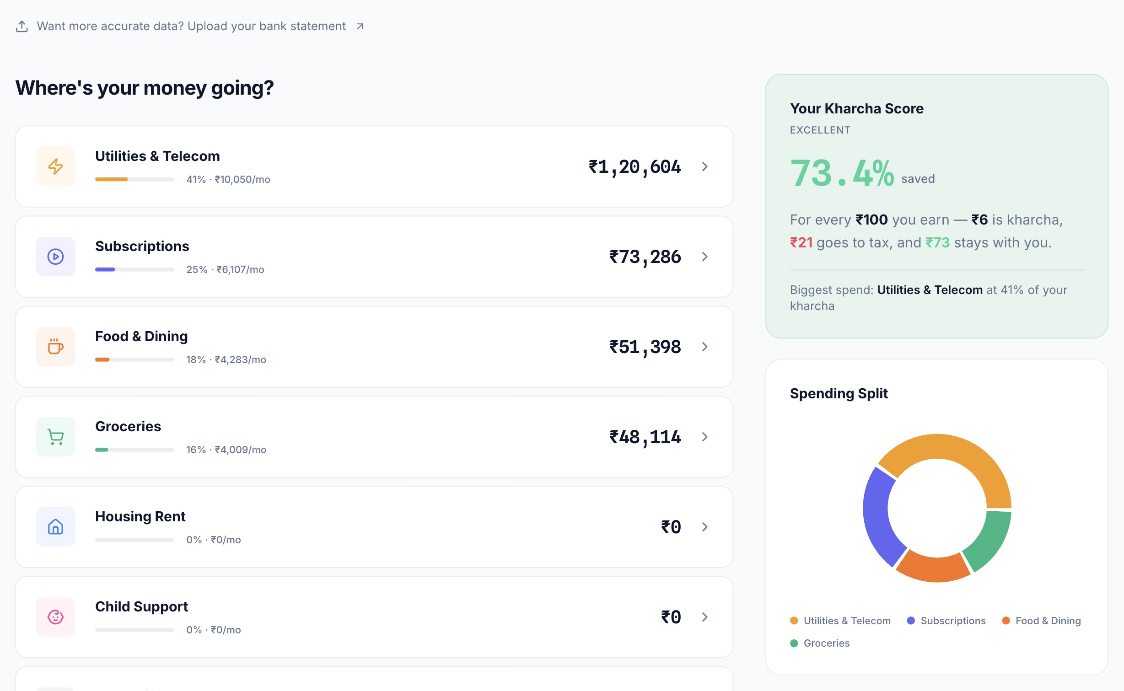Expand the Food & Dining row chevron

tap(705, 347)
